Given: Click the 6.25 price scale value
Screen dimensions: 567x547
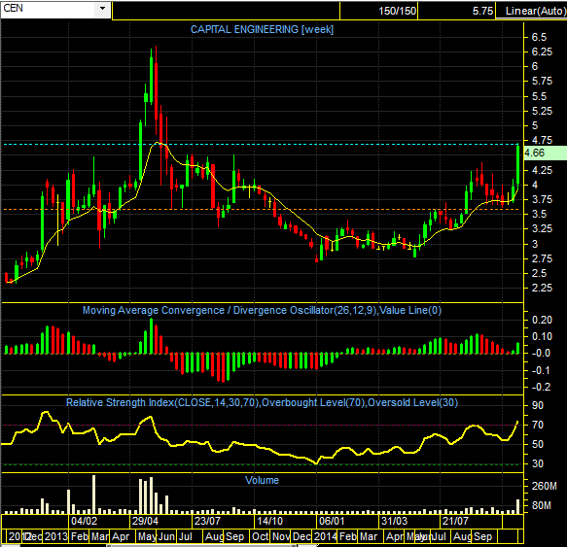Looking at the screenshot, I should click(542, 52).
